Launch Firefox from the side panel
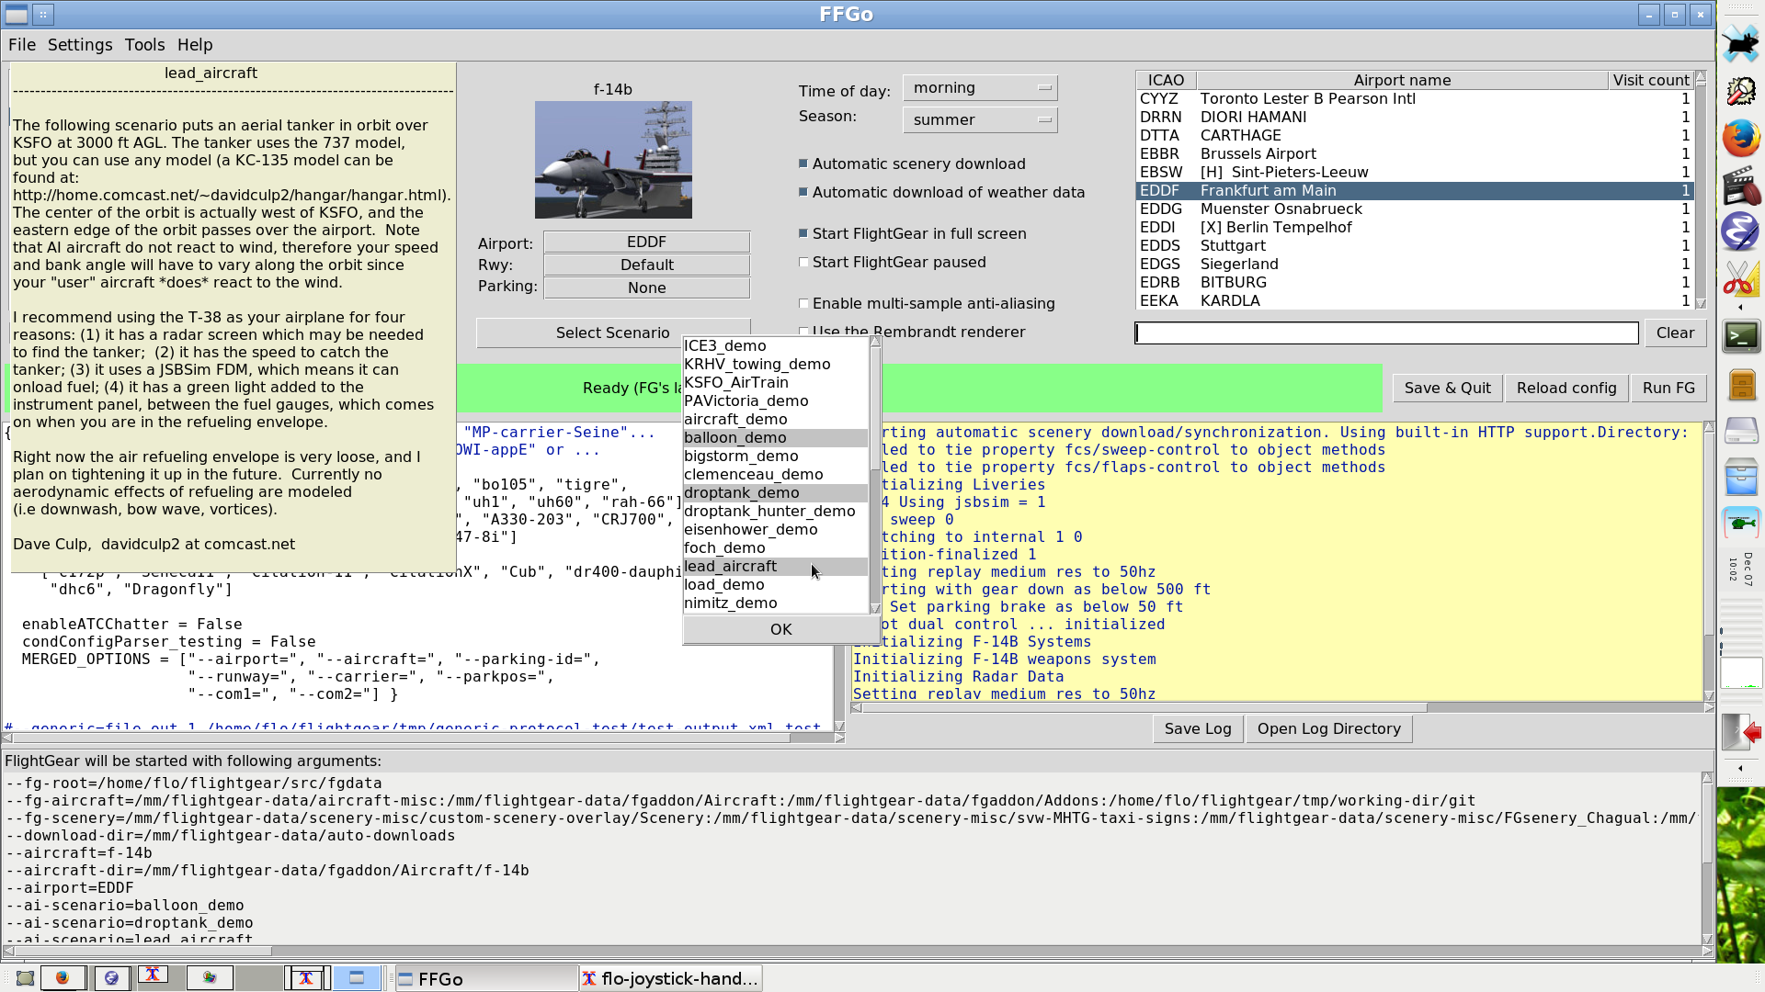This screenshot has height=992, width=1765. [x=1740, y=139]
